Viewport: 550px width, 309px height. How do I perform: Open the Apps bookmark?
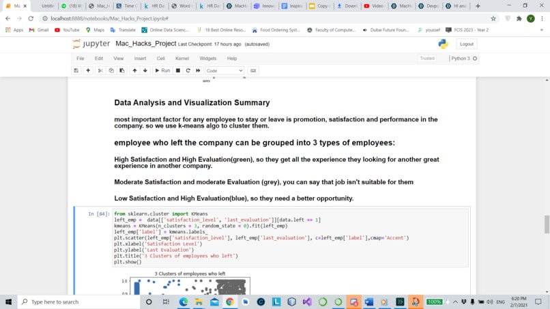point(14,30)
